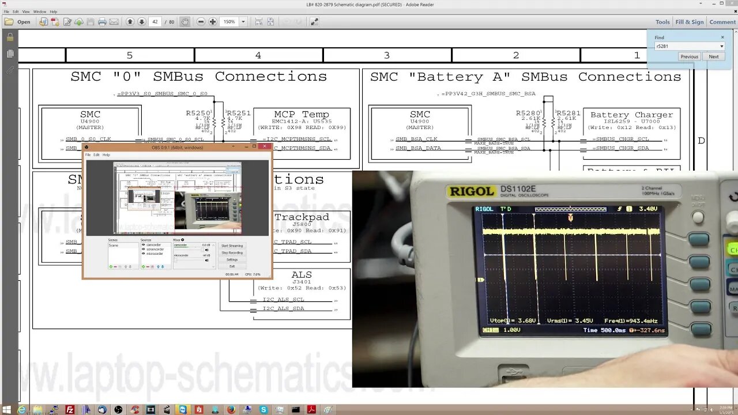This screenshot has width=738, height=415.
Task: Click the Convert file icon beside Open
Action: (x=43, y=22)
